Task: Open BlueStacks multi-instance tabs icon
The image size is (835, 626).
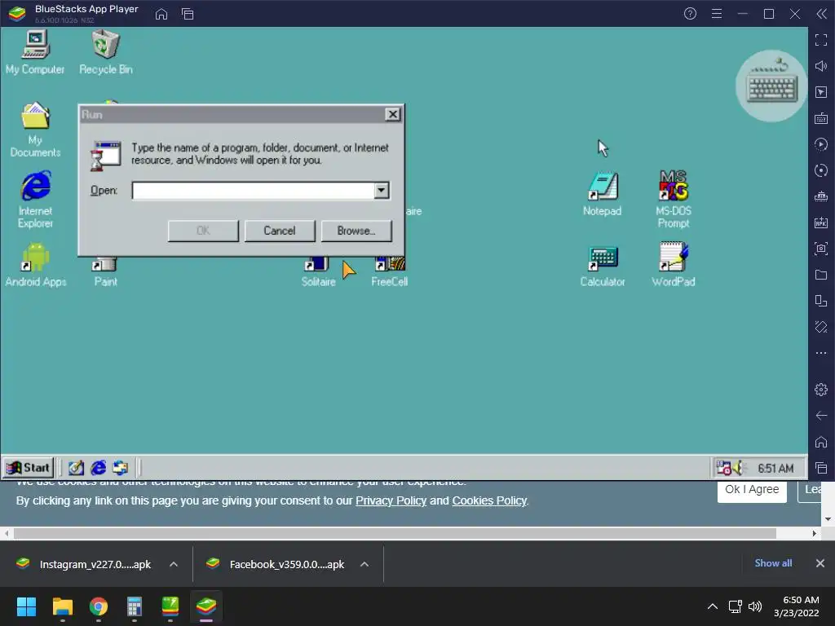Action: (188, 15)
